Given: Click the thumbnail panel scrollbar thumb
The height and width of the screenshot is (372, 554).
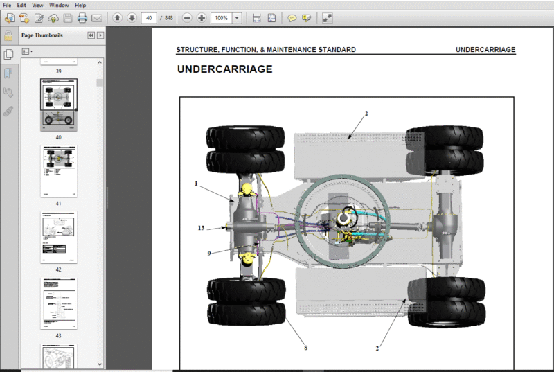Looking at the screenshot, I should pyautogui.click(x=100, y=82).
